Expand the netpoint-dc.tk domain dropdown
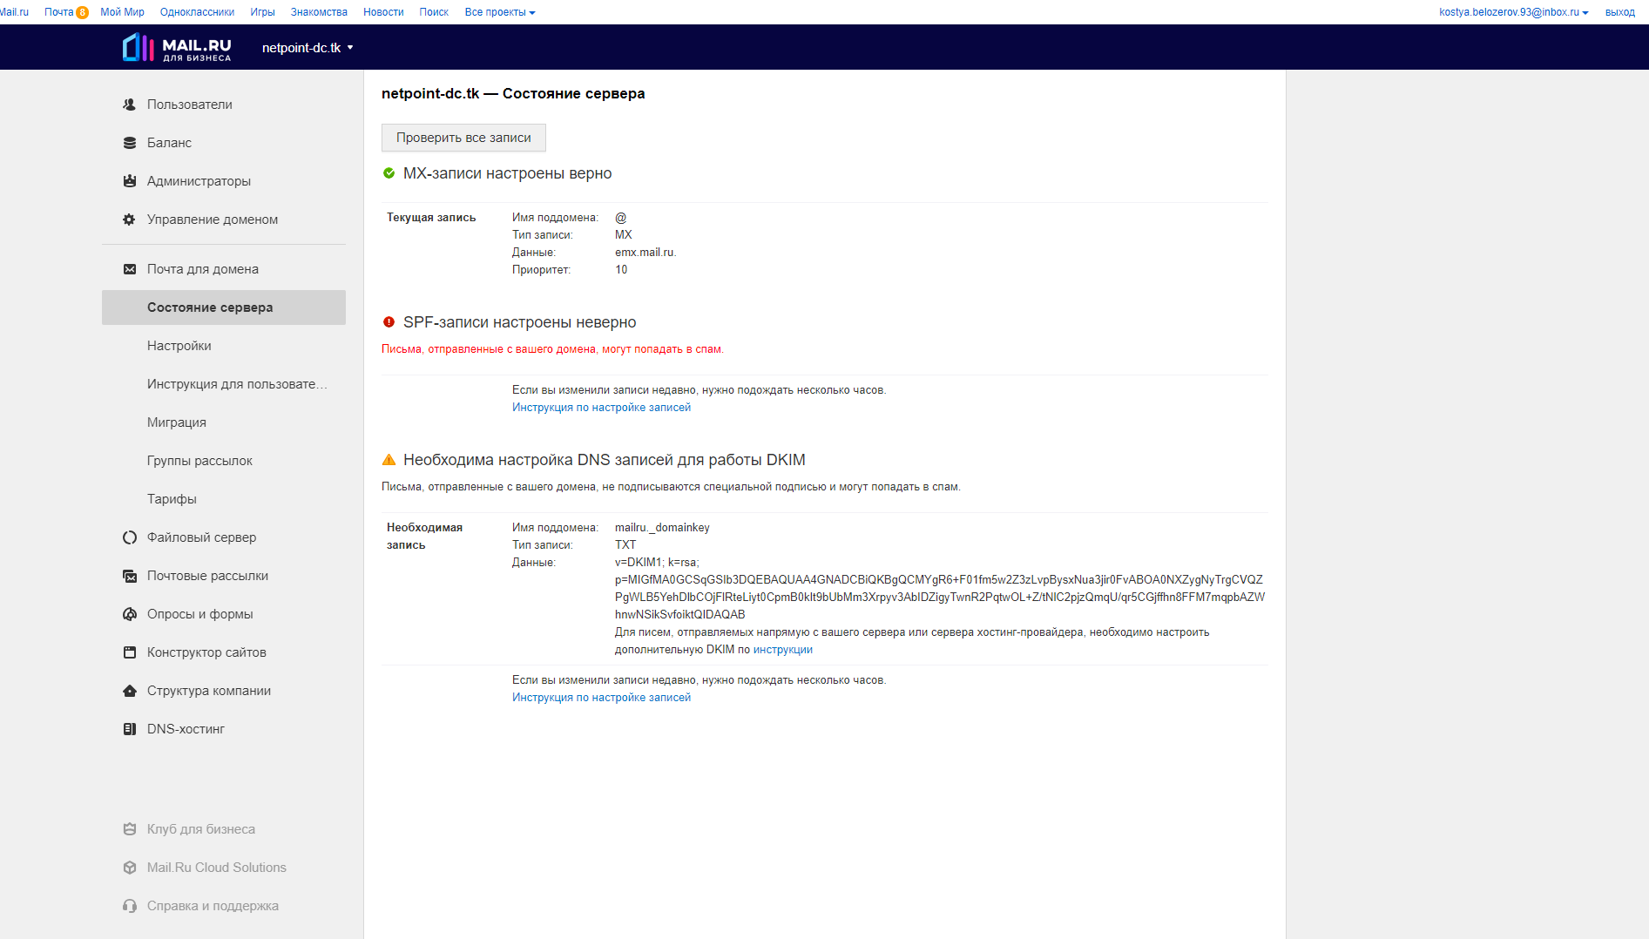This screenshot has height=939, width=1649. [x=307, y=48]
